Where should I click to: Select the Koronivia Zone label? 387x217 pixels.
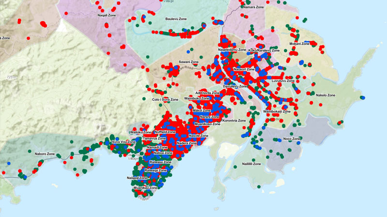click(235, 121)
